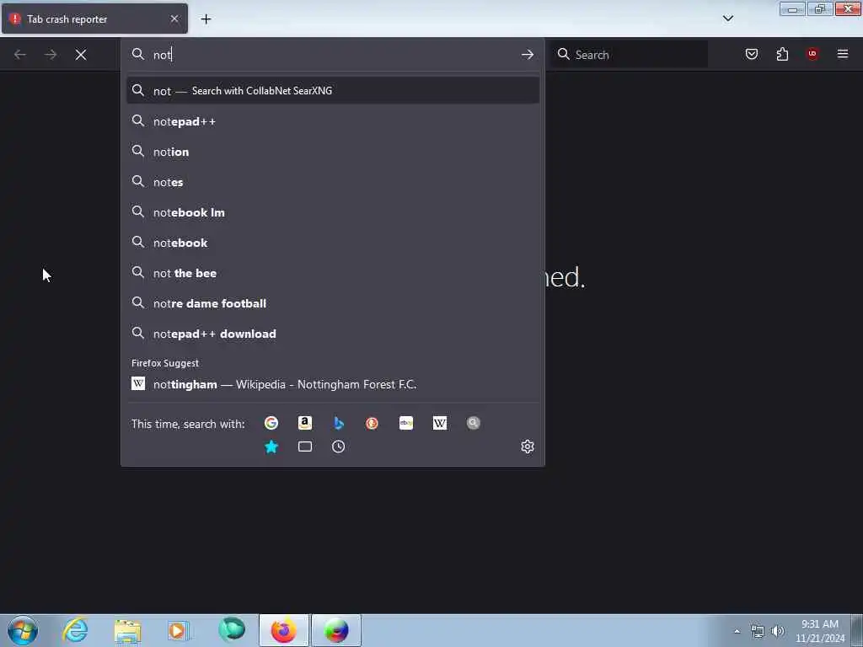Open Windows Media Player taskbar icon

click(x=179, y=630)
